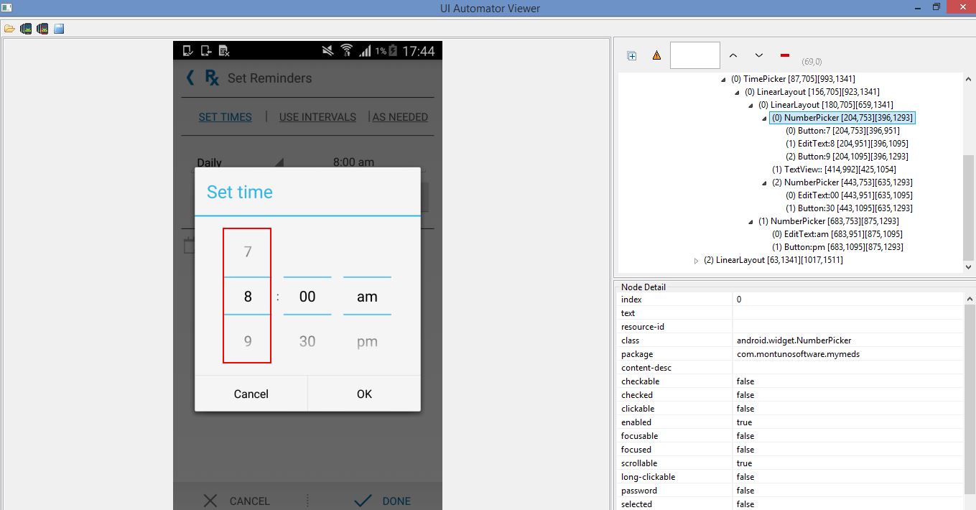Click the back chevron beside the Rx logo
Image resolution: width=976 pixels, height=510 pixels.
(190, 78)
